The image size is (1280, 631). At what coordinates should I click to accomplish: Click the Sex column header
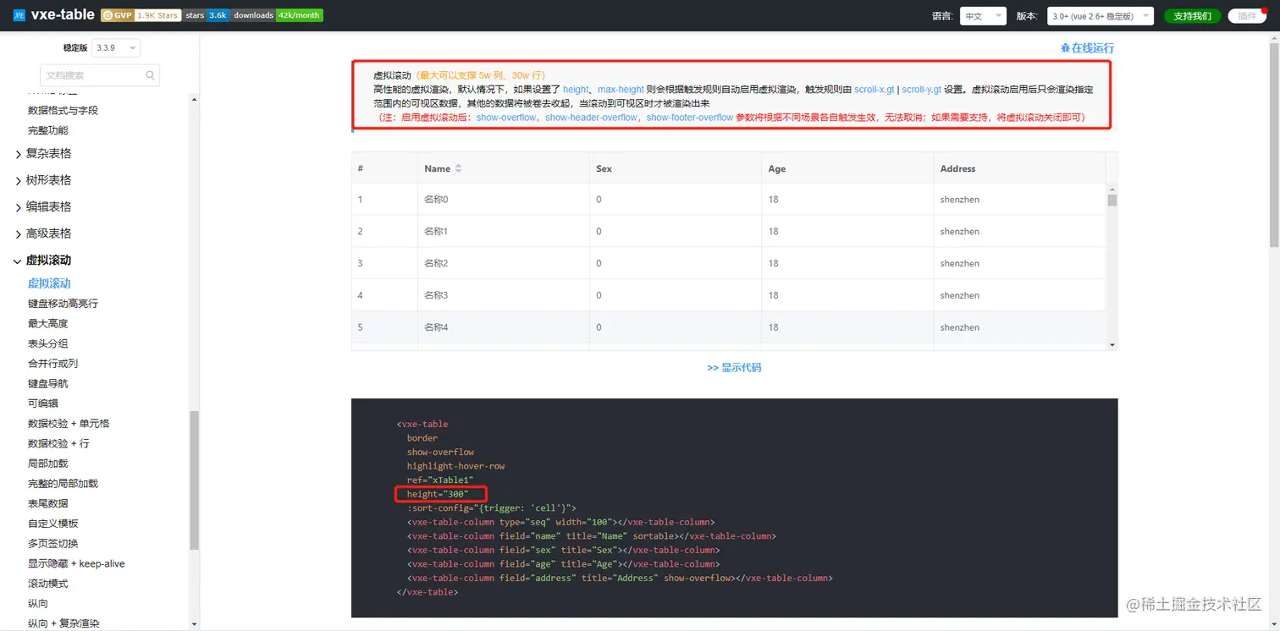pyautogui.click(x=676, y=168)
